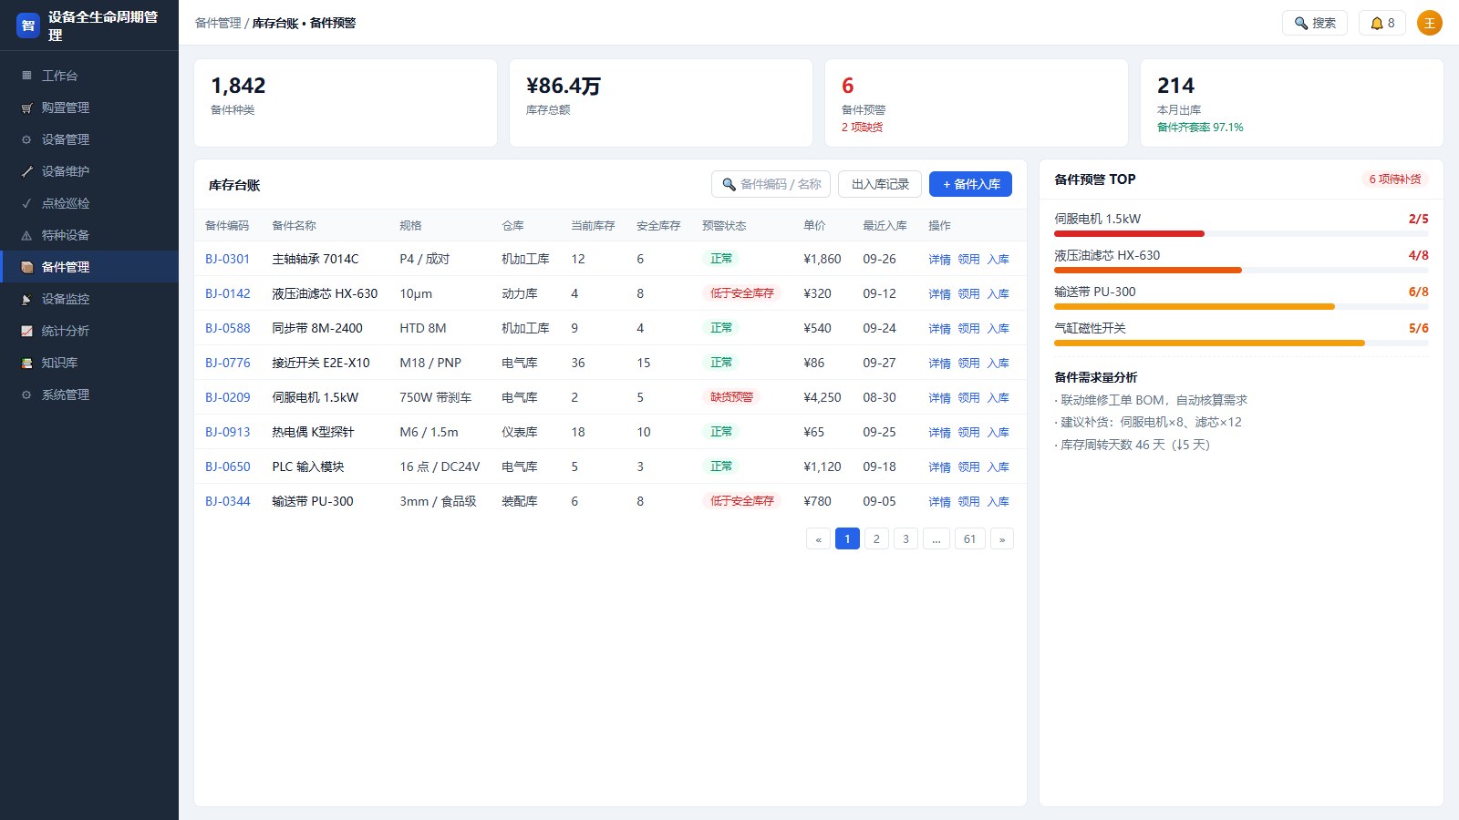Focus the 备件编码 / 名称 search field

click(771, 184)
